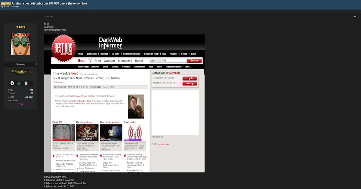Expand the More browse ads categories

(188, 67)
